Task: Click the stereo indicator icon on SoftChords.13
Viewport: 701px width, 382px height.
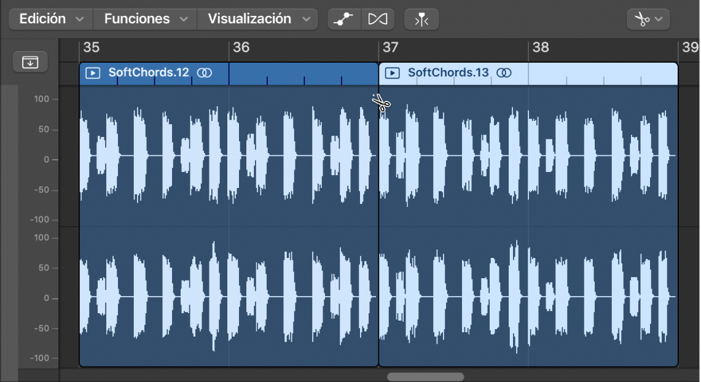Action: tap(504, 72)
